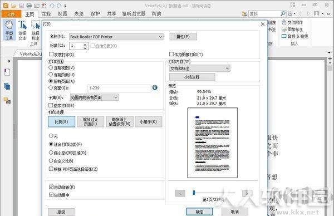Open the printer name dropdown (Foxit Reader PDF Printer)
This screenshot has width=334, height=216.
(x=116, y=37)
